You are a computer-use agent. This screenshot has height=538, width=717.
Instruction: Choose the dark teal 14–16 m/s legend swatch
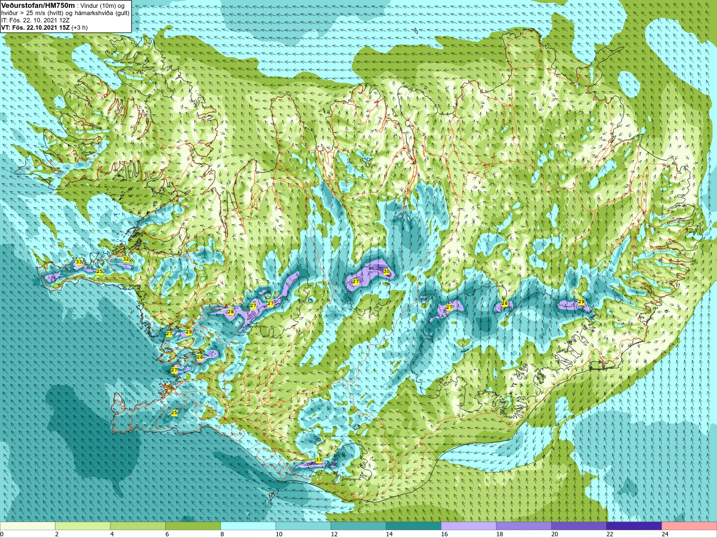pos(413,526)
